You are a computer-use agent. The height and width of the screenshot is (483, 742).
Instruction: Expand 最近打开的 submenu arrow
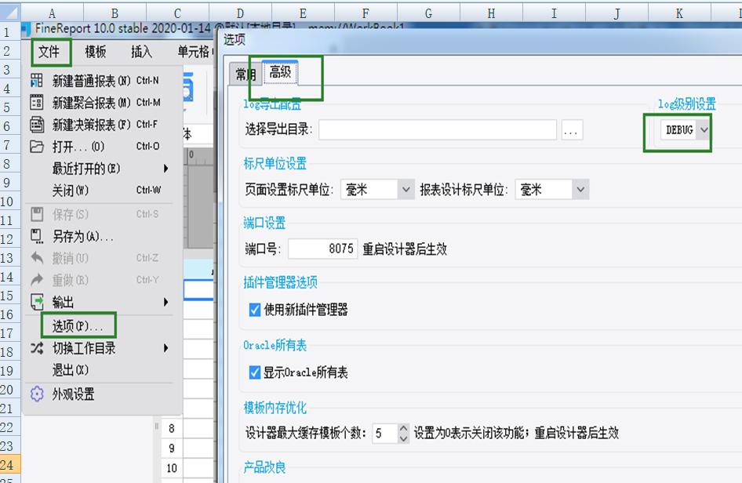click(x=165, y=169)
